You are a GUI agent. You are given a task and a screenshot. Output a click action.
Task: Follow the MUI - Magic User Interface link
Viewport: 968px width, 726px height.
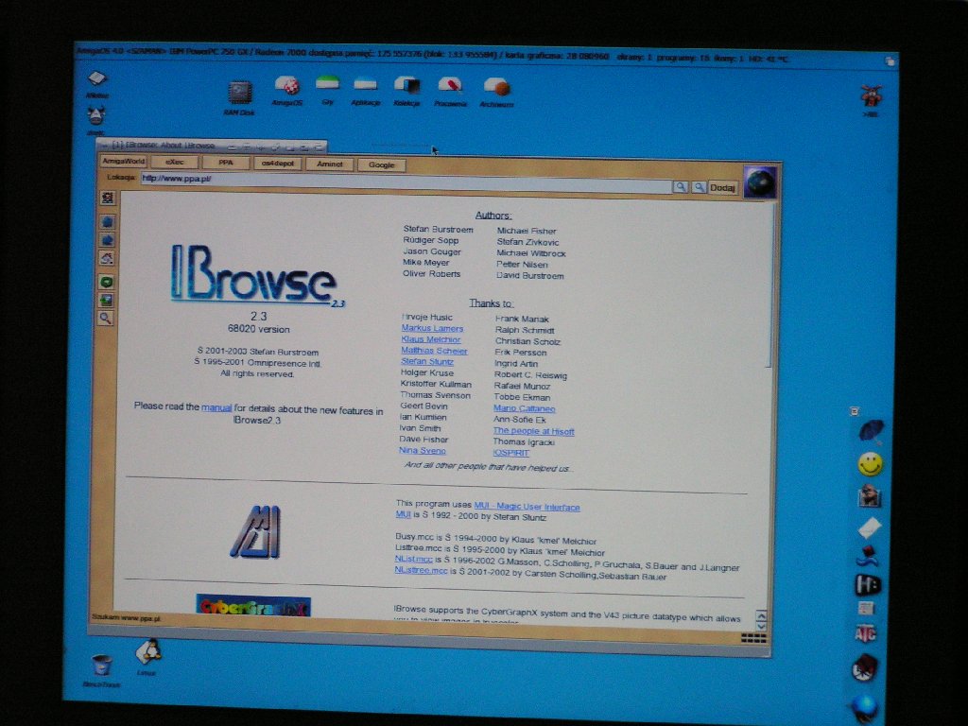coord(527,507)
